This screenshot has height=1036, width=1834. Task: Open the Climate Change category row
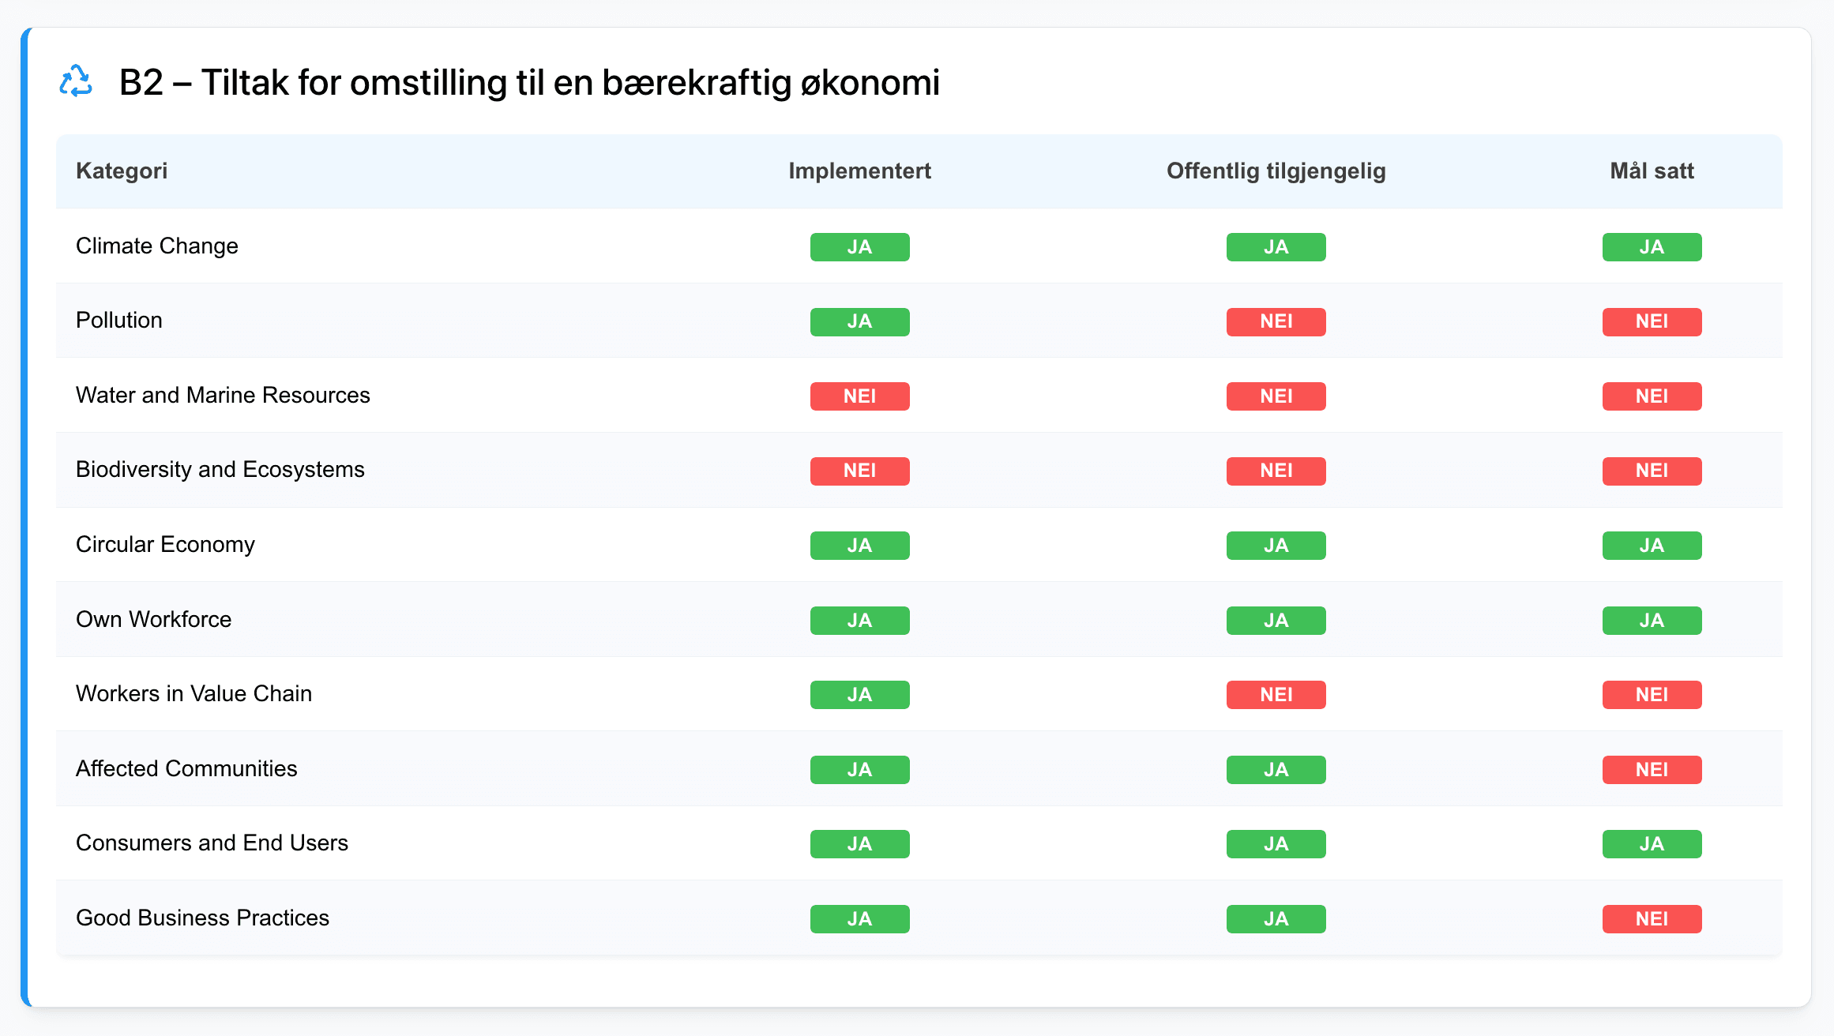click(x=158, y=246)
